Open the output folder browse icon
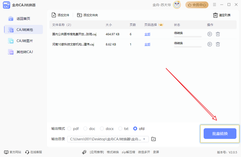Image resolution: width=241 pixels, height=157 pixels. 154,139
